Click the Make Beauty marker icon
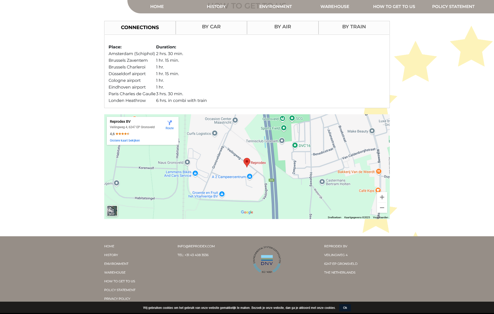This screenshot has height=314, width=494. (x=372, y=131)
